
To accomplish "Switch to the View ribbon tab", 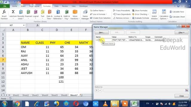I will pos(73,6).
